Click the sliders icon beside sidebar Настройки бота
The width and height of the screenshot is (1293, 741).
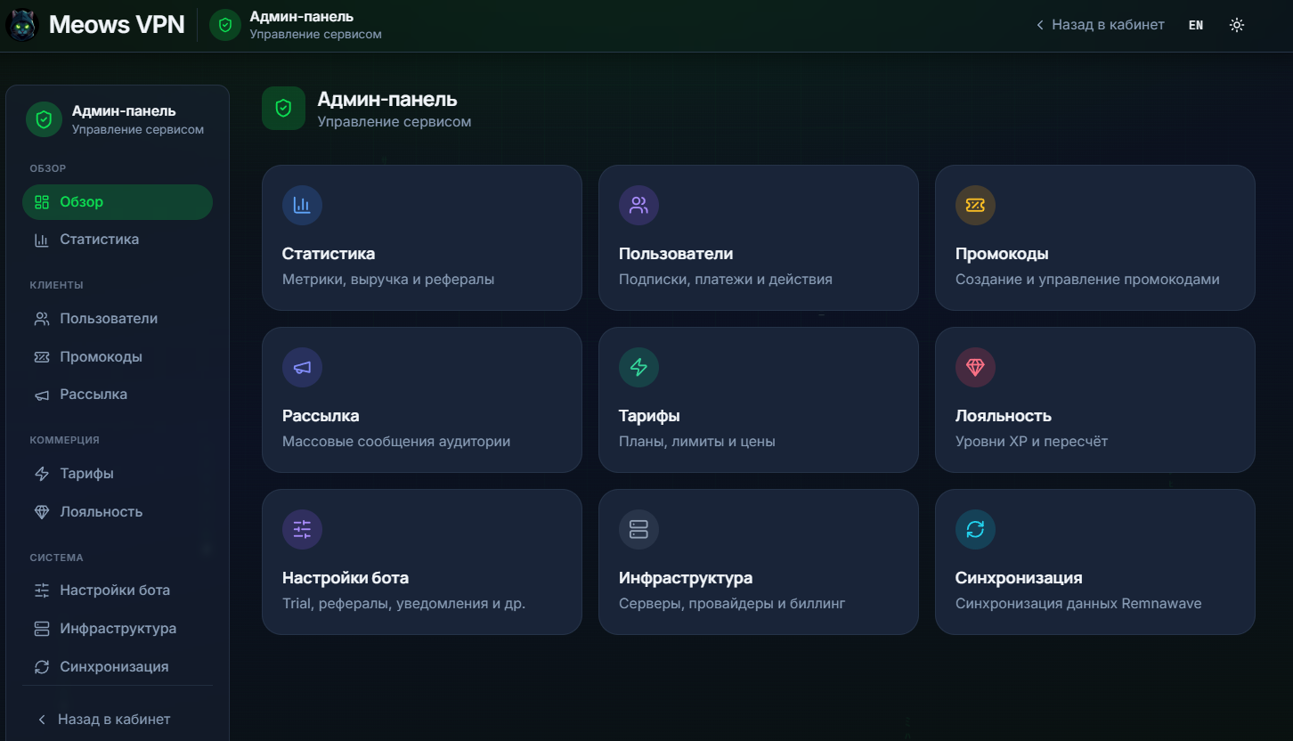[42, 590]
